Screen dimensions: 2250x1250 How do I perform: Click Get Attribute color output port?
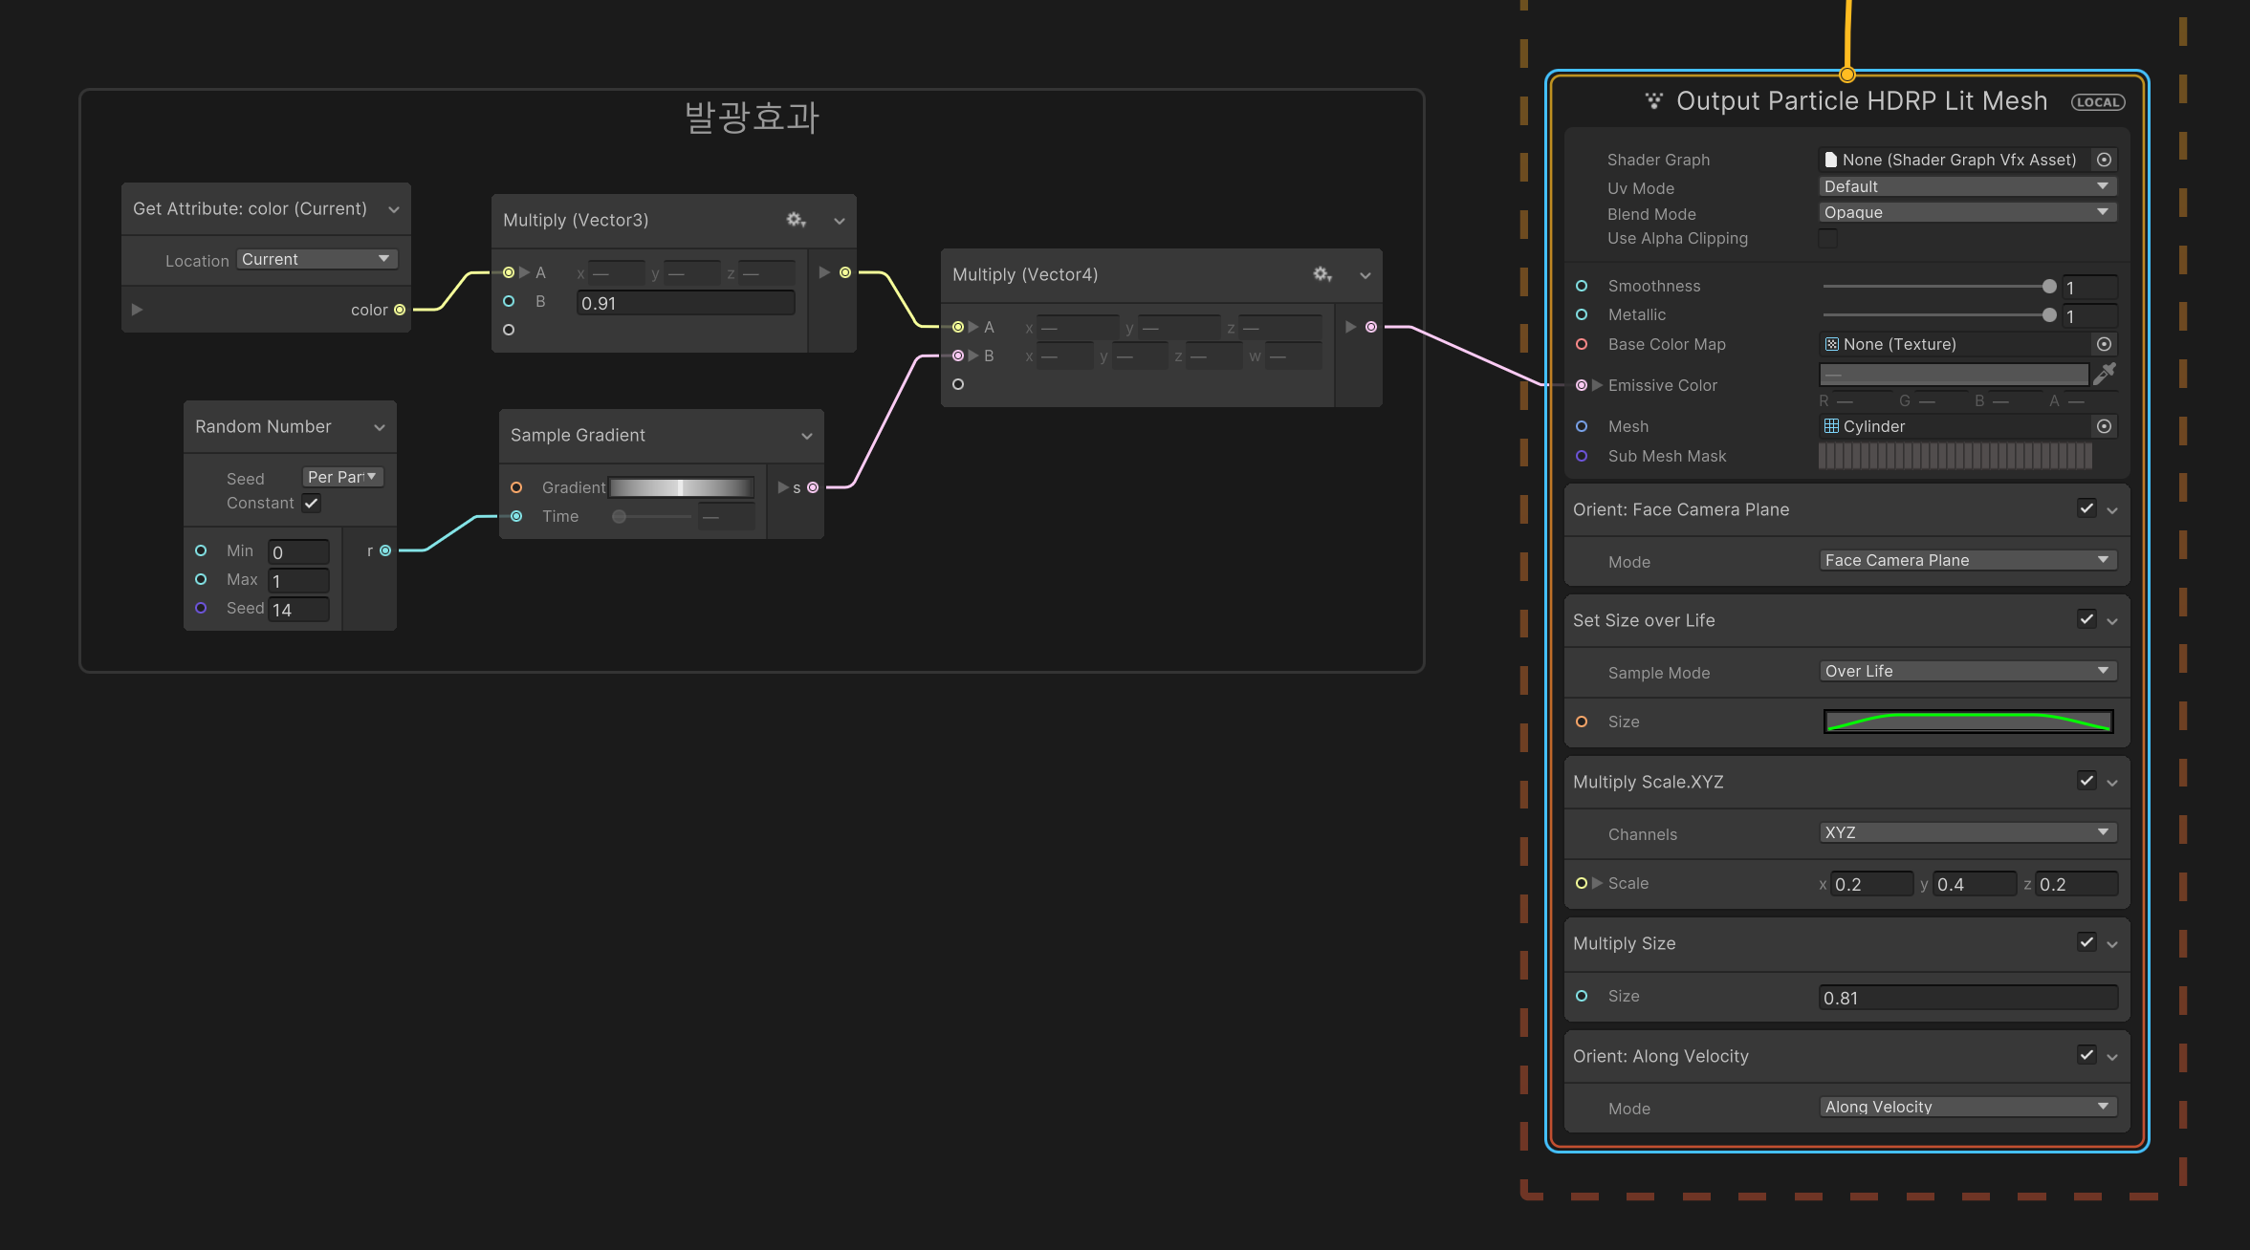coord(400,310)
